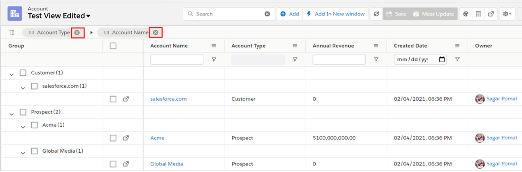Open salesforce.com record via its popout icon

[126, 99]
